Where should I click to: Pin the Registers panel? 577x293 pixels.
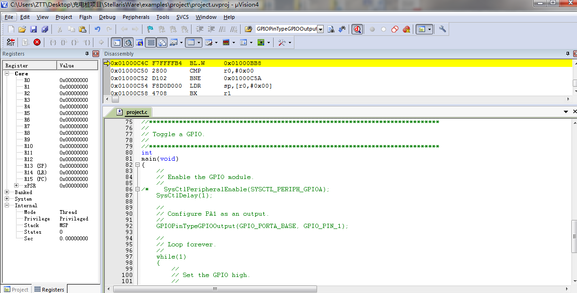(x=87, y=54)
